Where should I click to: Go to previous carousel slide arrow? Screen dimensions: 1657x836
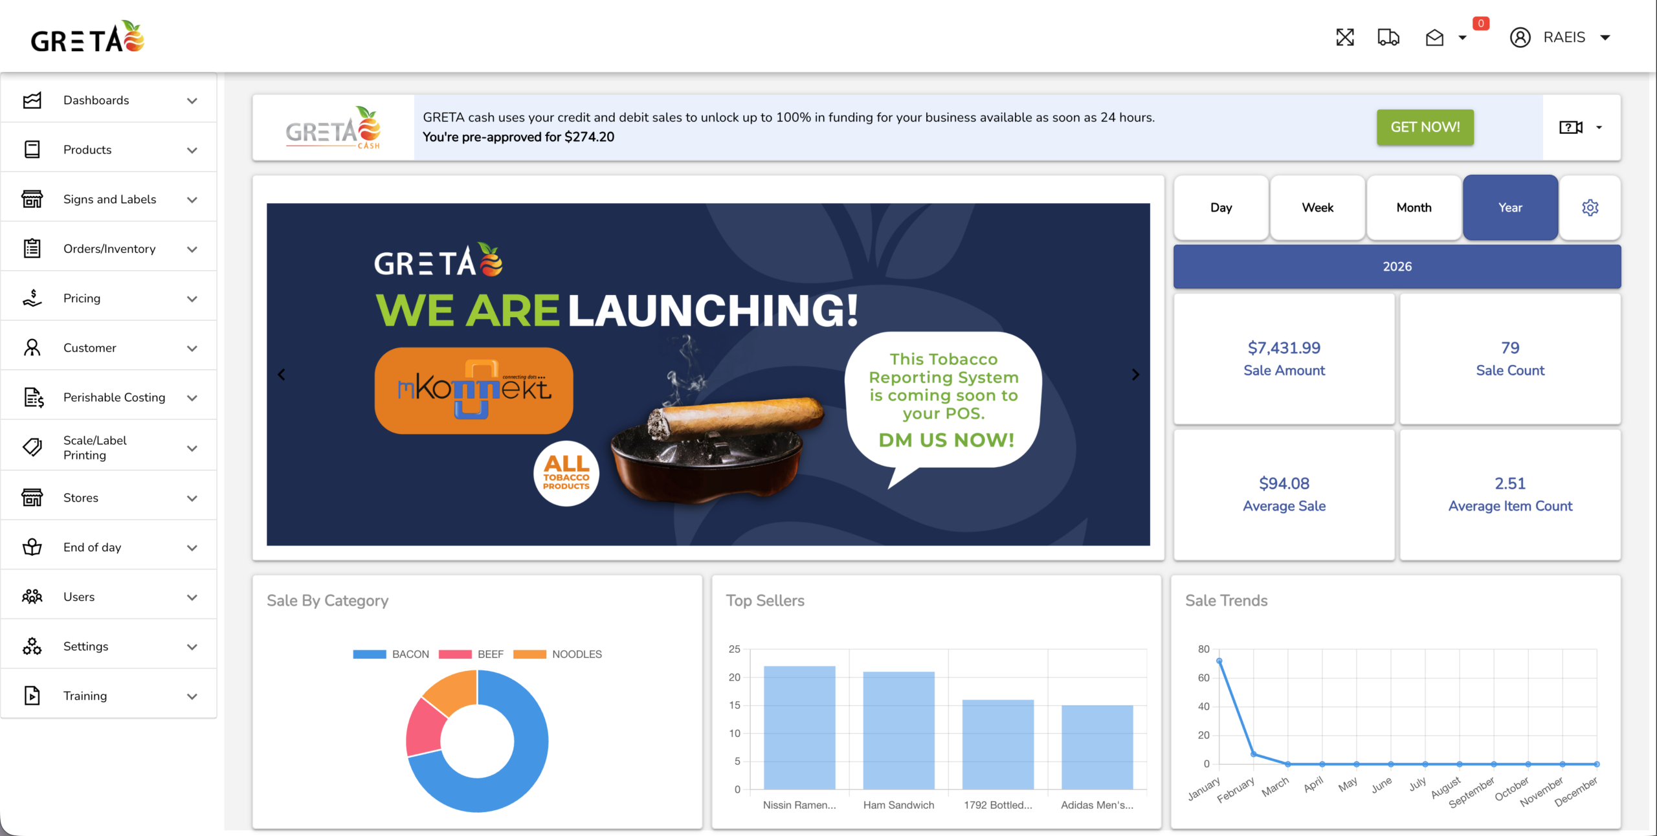coord(282,375)
